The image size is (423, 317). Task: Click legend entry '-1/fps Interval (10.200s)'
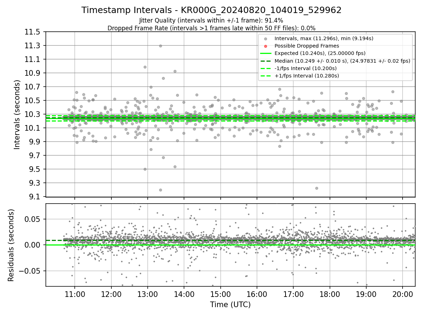pos(306,68)
